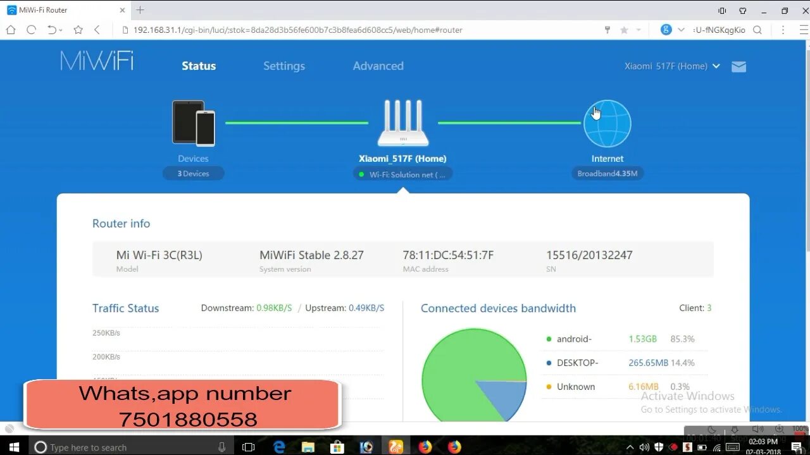Click the filled favorites star in the address bar
The height and width of the screenshot is (455, 810).
625,30
